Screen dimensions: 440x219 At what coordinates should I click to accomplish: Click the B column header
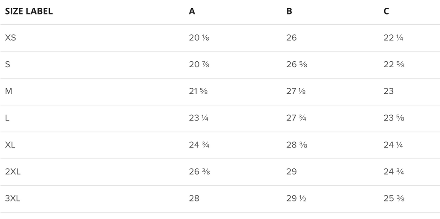coord(289,11)
